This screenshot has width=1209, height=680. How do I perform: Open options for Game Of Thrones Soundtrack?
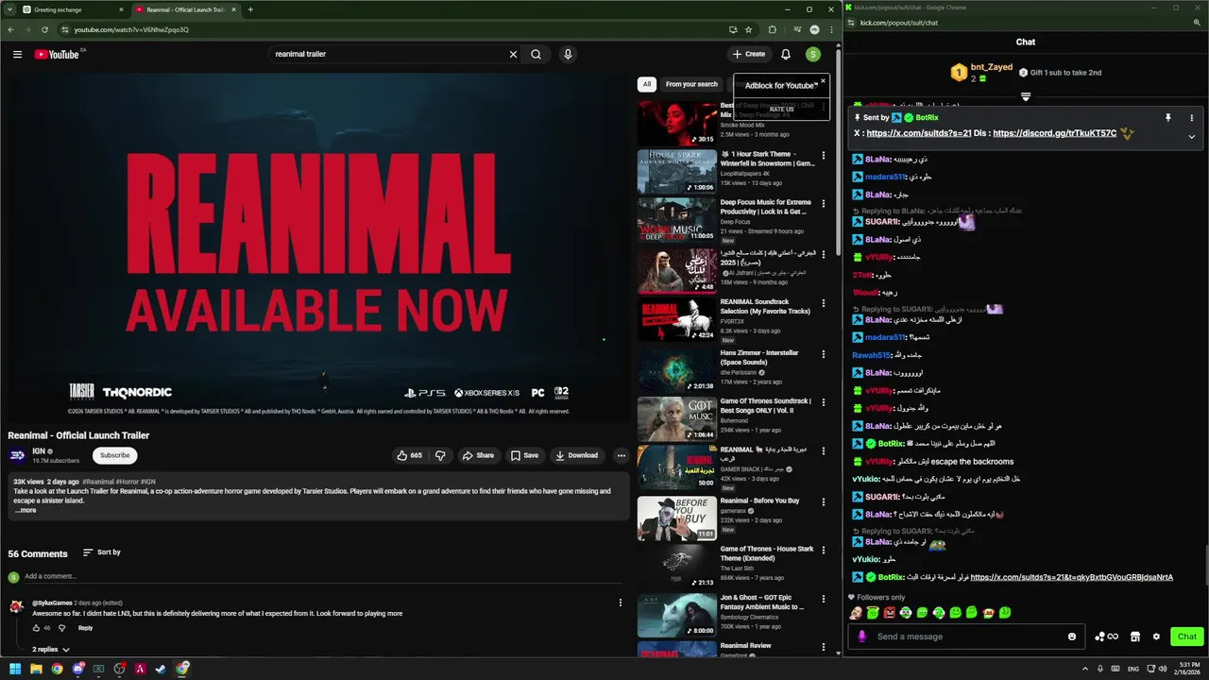823,402
